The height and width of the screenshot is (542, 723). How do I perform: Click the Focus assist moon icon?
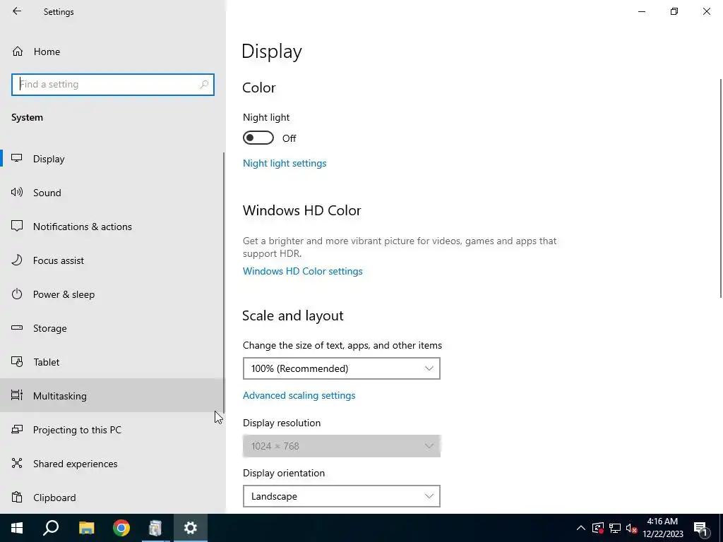click(x=17, y=260)
